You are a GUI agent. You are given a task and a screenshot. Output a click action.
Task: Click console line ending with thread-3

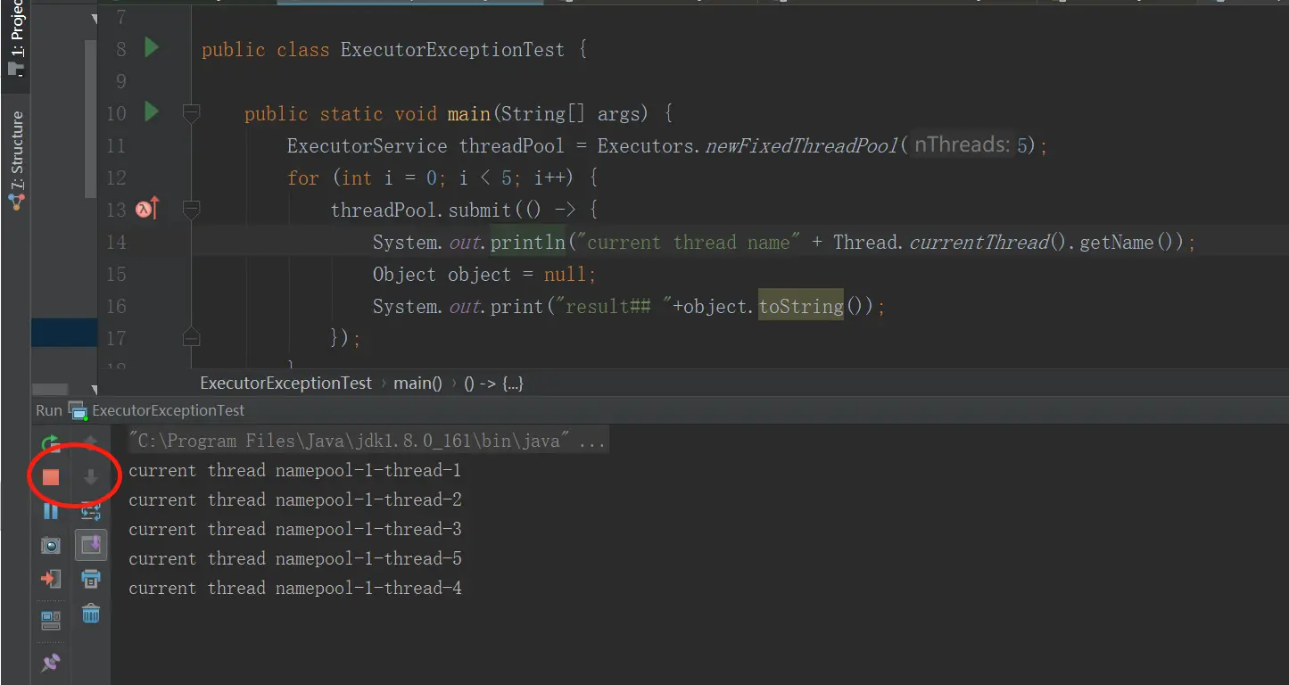tap(295, 529)
